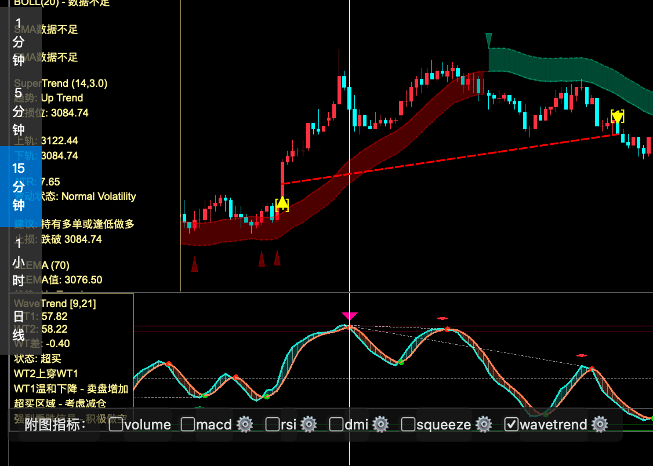Viewport: 653px width, 466px height.
Task: Click the WT2 value 58.22
Action: [x=55, y=329]
